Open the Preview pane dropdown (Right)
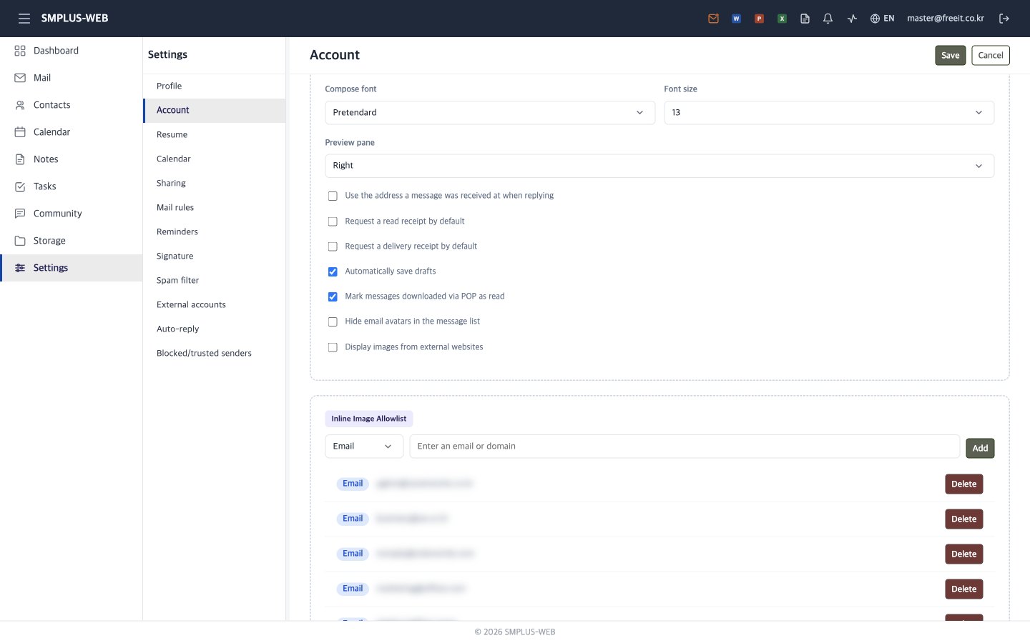Viewport: 1030px width, 643px height. coord(659,166)
